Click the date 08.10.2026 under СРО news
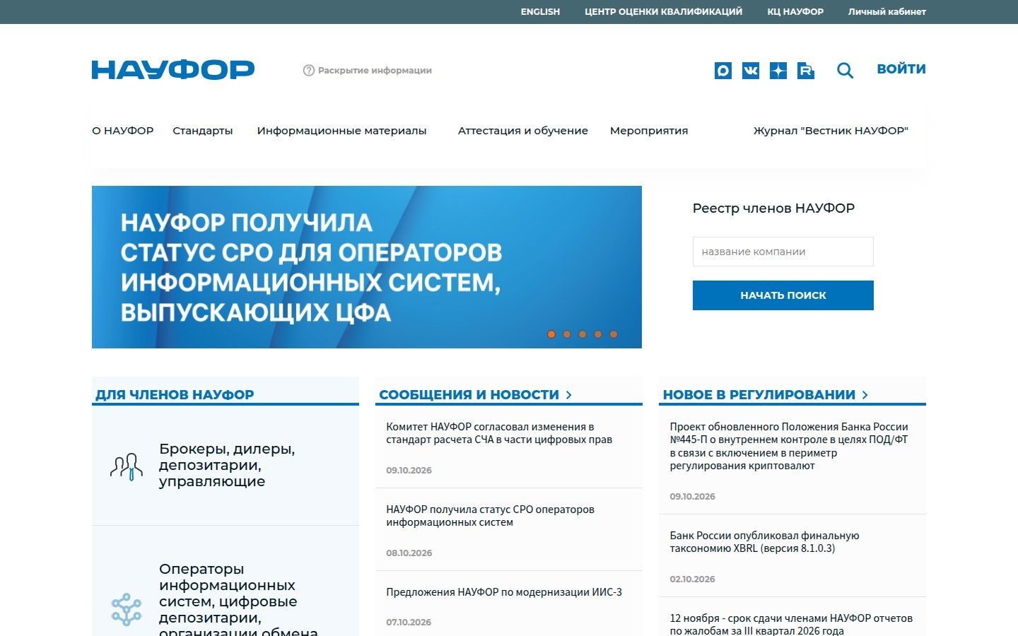The width and height of the screenshot is (1018, 636). point(409,553)
